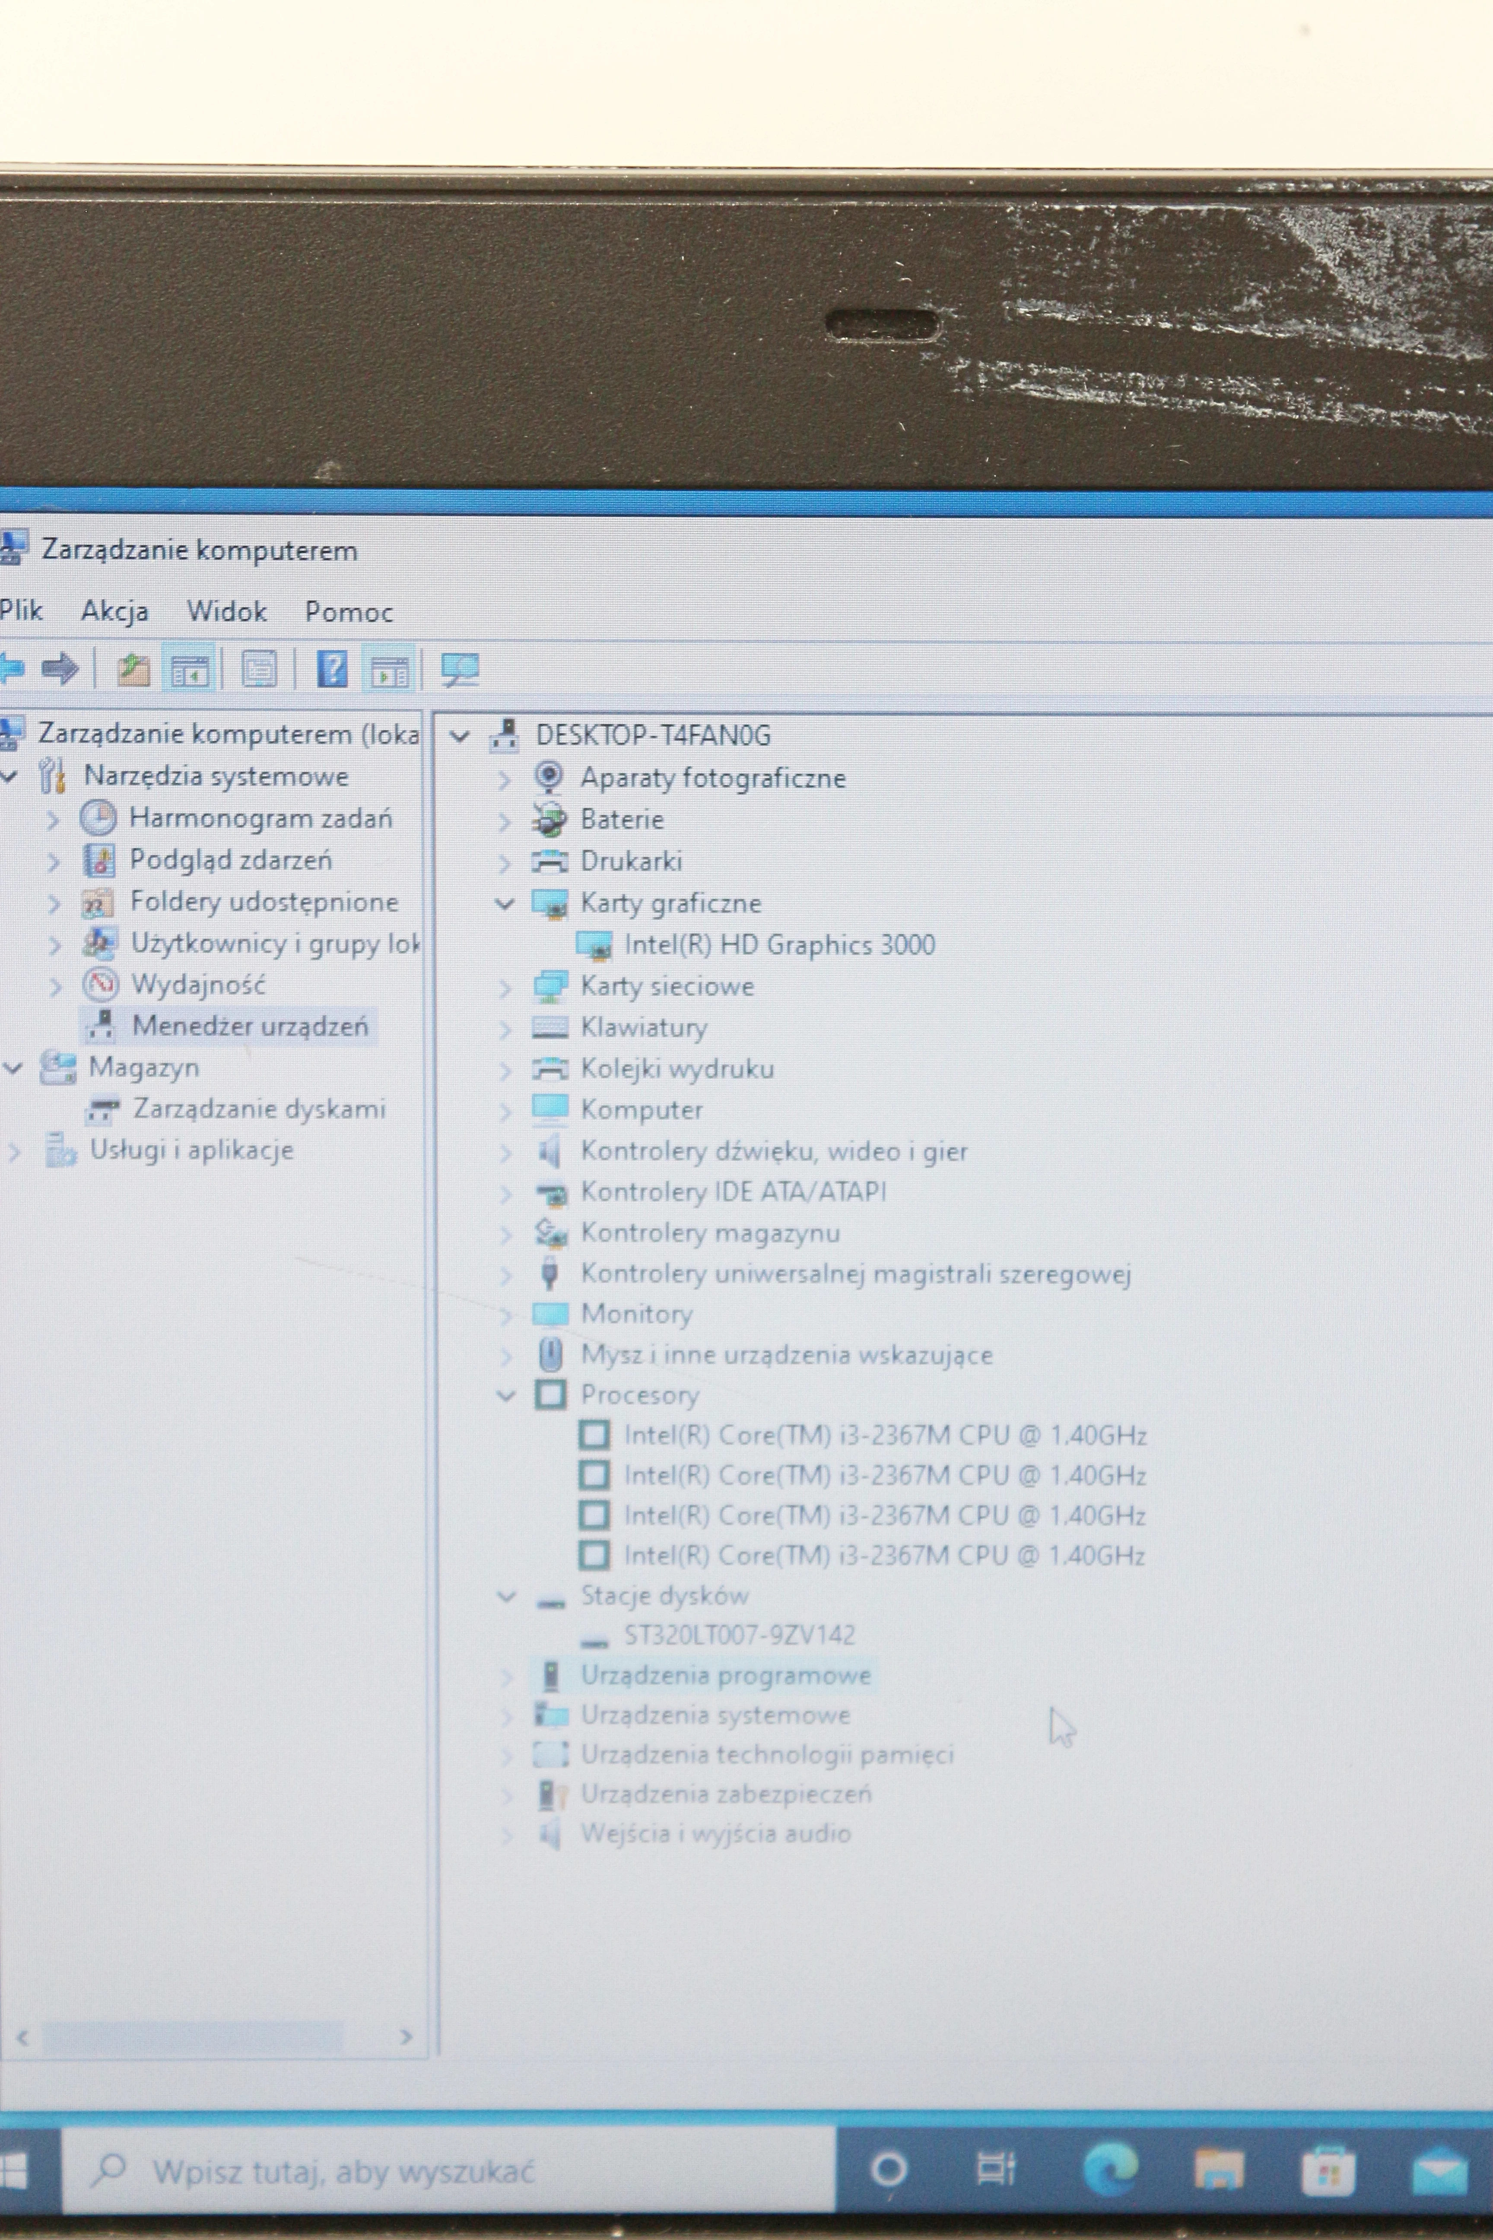Select Urządzenia systemowe icon

click(x=550, y=1715)
